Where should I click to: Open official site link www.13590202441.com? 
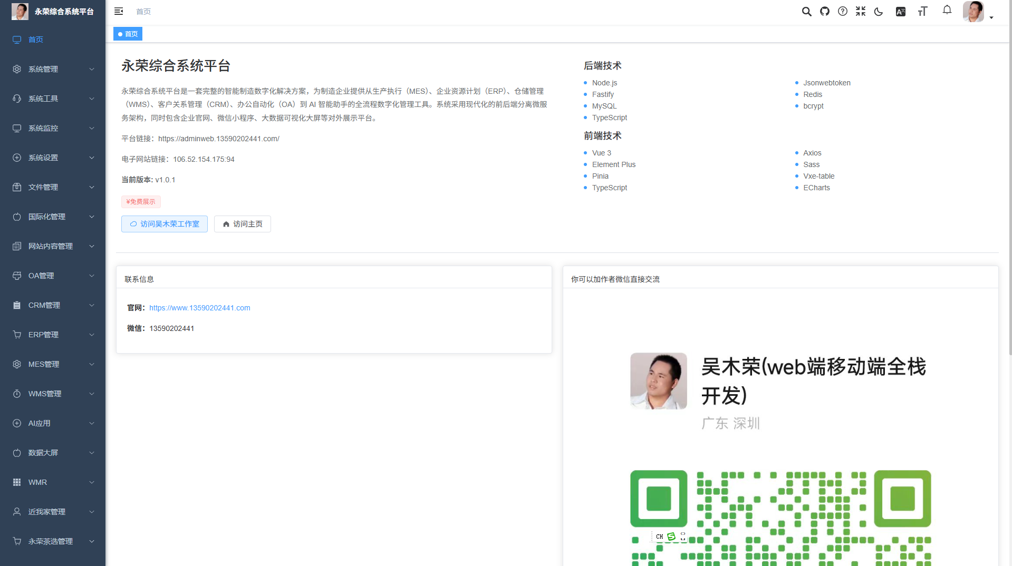[x=200, y=308]
